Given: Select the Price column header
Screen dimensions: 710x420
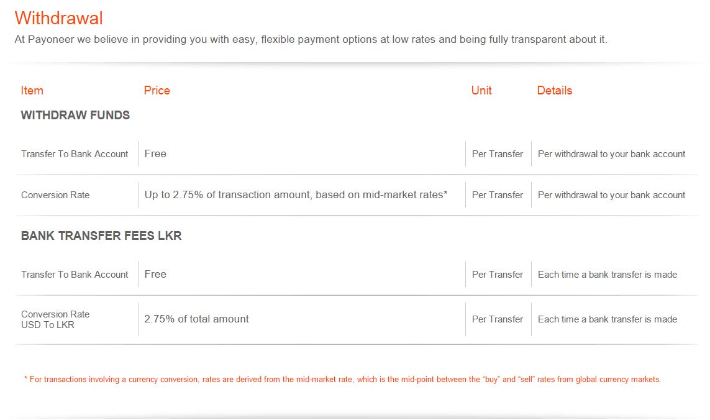Looking at the screenshot, I should (x=157, y=91).
